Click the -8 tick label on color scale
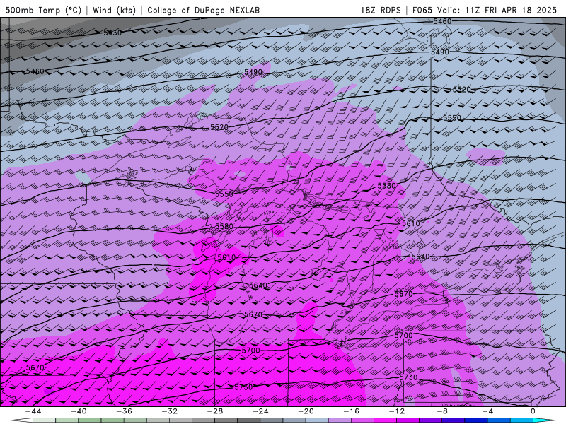 (442, 411)
